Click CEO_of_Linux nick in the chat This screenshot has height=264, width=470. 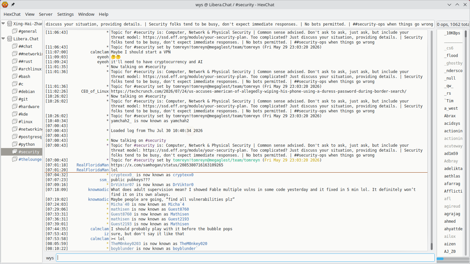click(x=95, y=91)
